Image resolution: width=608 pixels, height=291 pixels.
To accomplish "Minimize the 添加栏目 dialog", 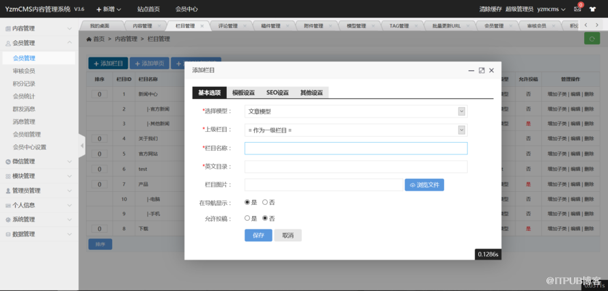I will coord(471,70).
